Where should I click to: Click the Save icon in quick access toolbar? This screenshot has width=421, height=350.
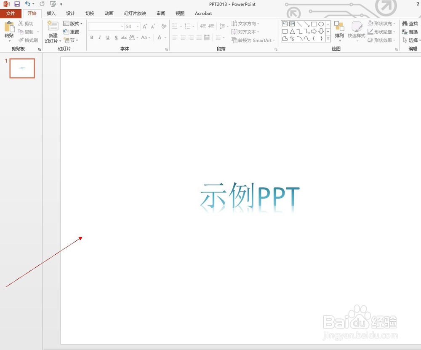click(x=17, y=4)
